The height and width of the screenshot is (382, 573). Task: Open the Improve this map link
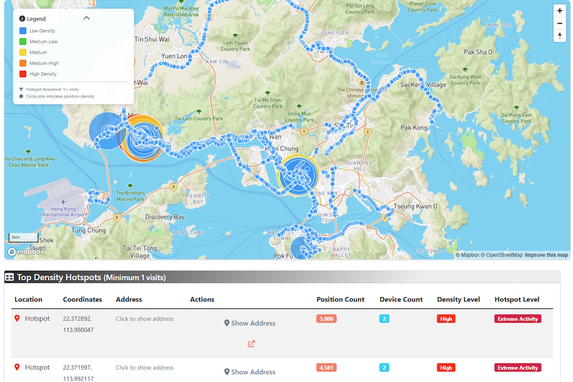coord(546,255)
